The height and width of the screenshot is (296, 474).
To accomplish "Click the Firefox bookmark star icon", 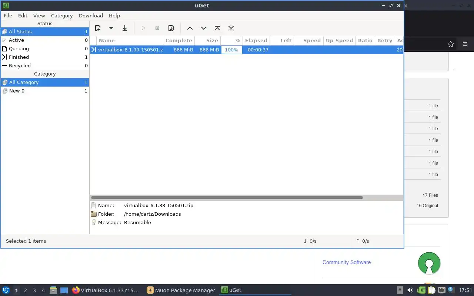I will [450, 44].
